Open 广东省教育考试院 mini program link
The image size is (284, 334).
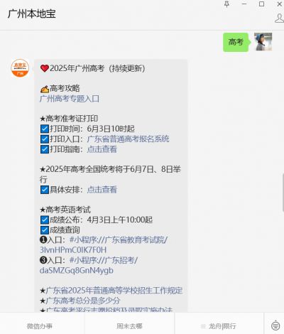[x=104, y=245]
